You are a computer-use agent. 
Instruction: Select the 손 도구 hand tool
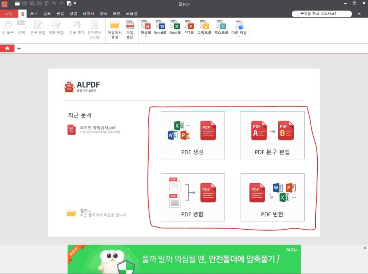pyautogui.click(x=8, y=28)
